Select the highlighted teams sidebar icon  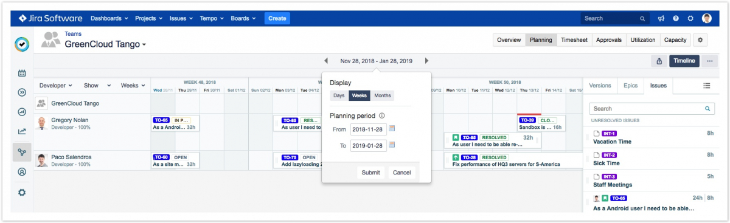coord(22,152)
